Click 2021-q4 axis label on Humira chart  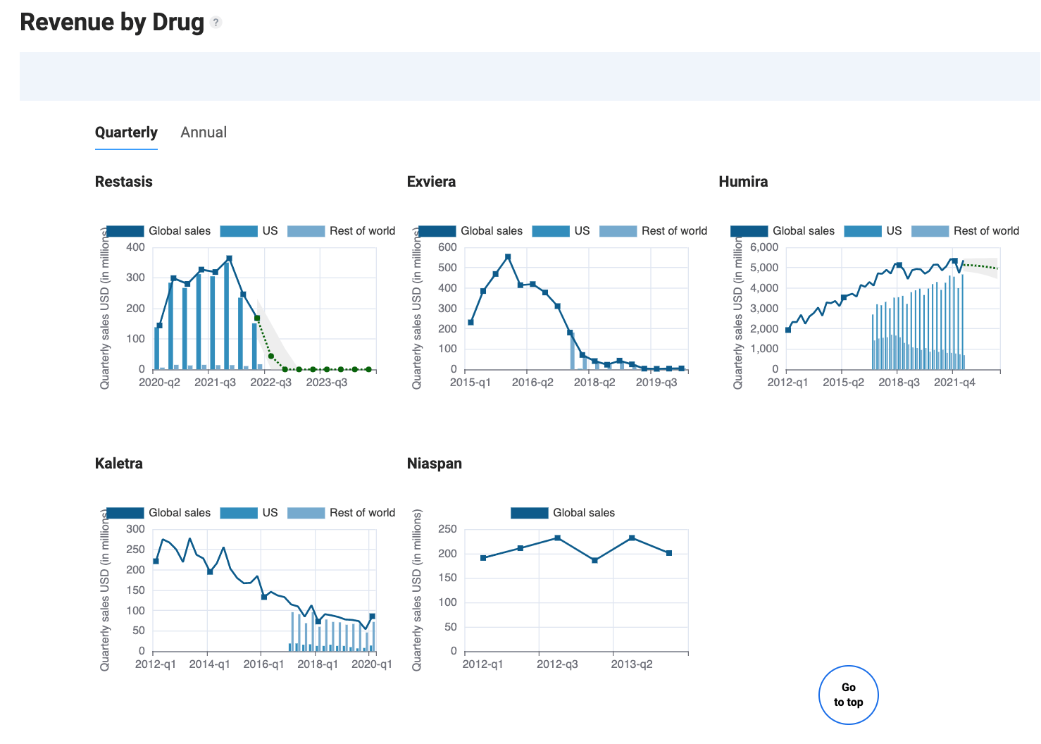[955, 383]
